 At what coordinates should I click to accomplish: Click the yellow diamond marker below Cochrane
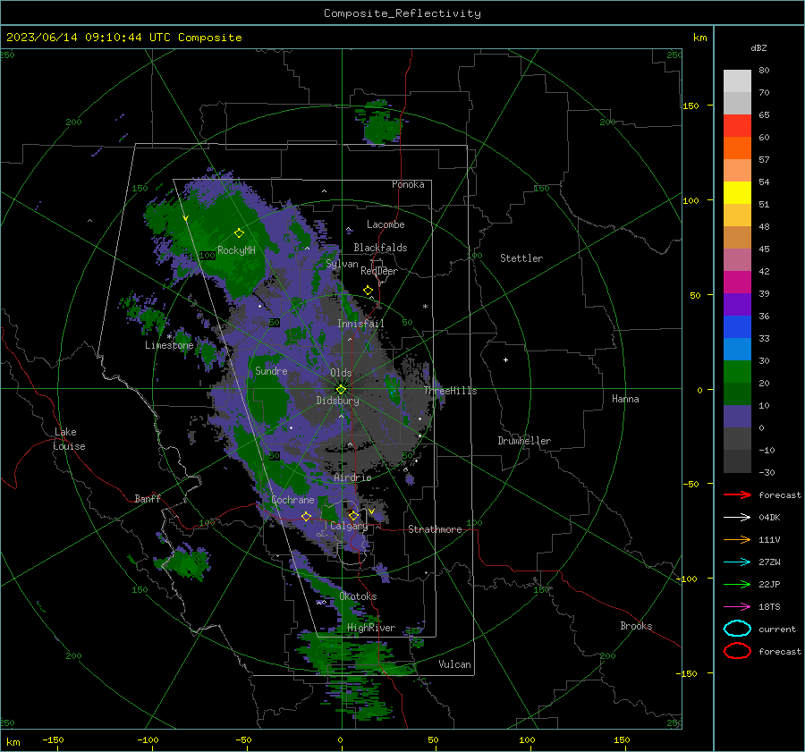pos(306,516)
